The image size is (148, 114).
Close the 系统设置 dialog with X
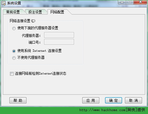point(140,2)
